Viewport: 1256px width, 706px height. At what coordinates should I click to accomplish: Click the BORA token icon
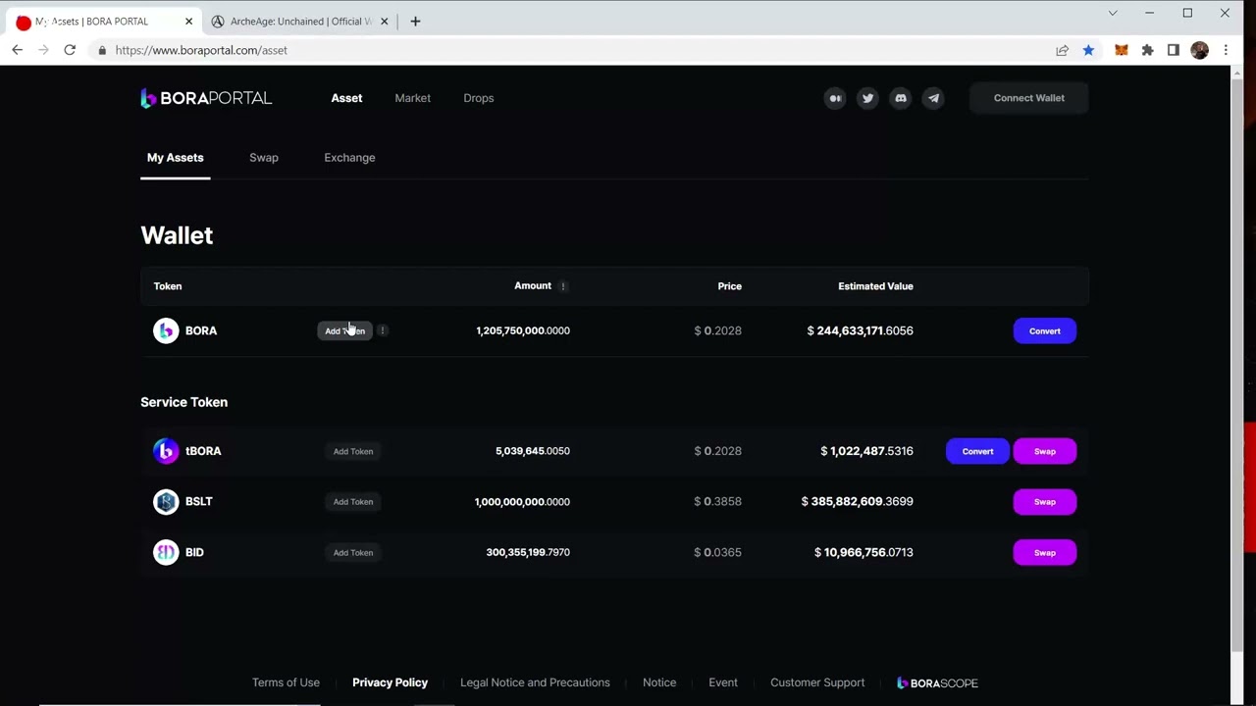click(x=166, y=330)
